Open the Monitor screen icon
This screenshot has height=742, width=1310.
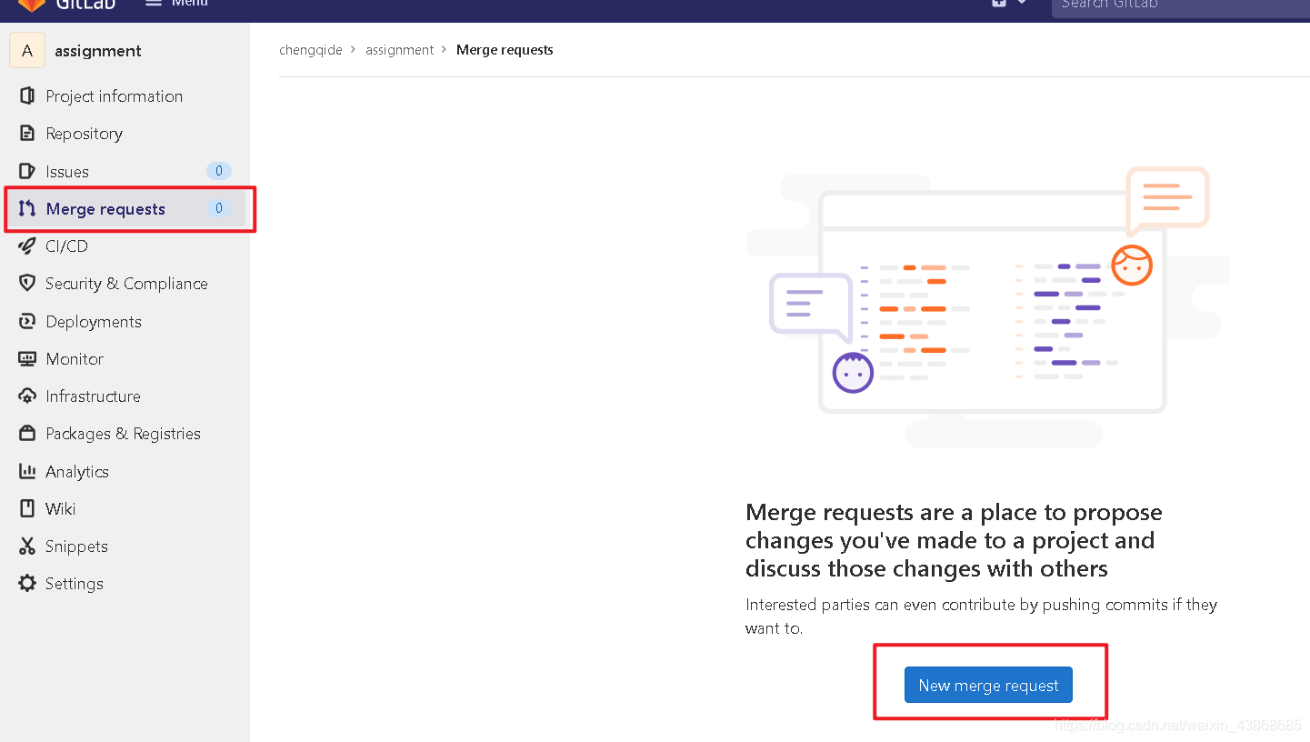[x=27, y=358]
